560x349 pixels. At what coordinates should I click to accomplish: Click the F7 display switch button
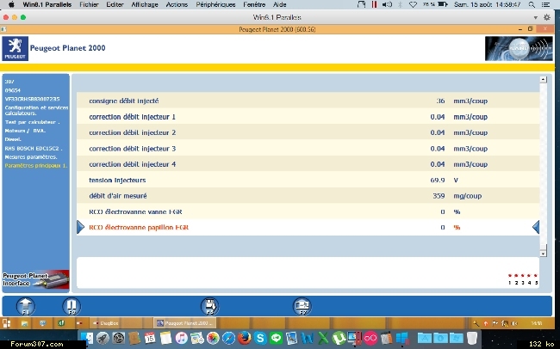(302, 306)
